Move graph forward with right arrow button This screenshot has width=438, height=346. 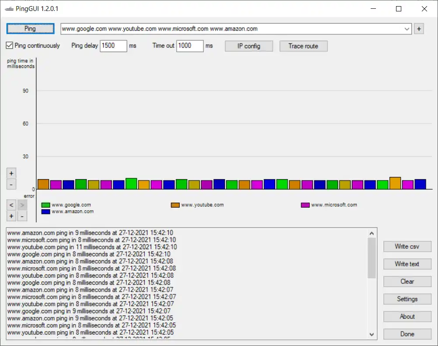click(22, 205)
